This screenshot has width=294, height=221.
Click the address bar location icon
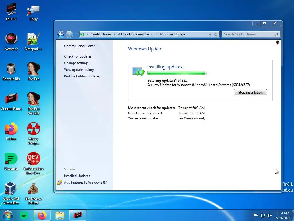82,34
